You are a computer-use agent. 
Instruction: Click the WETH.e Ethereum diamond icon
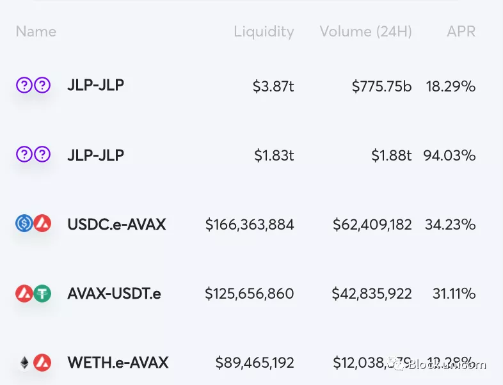pos(24,363)
